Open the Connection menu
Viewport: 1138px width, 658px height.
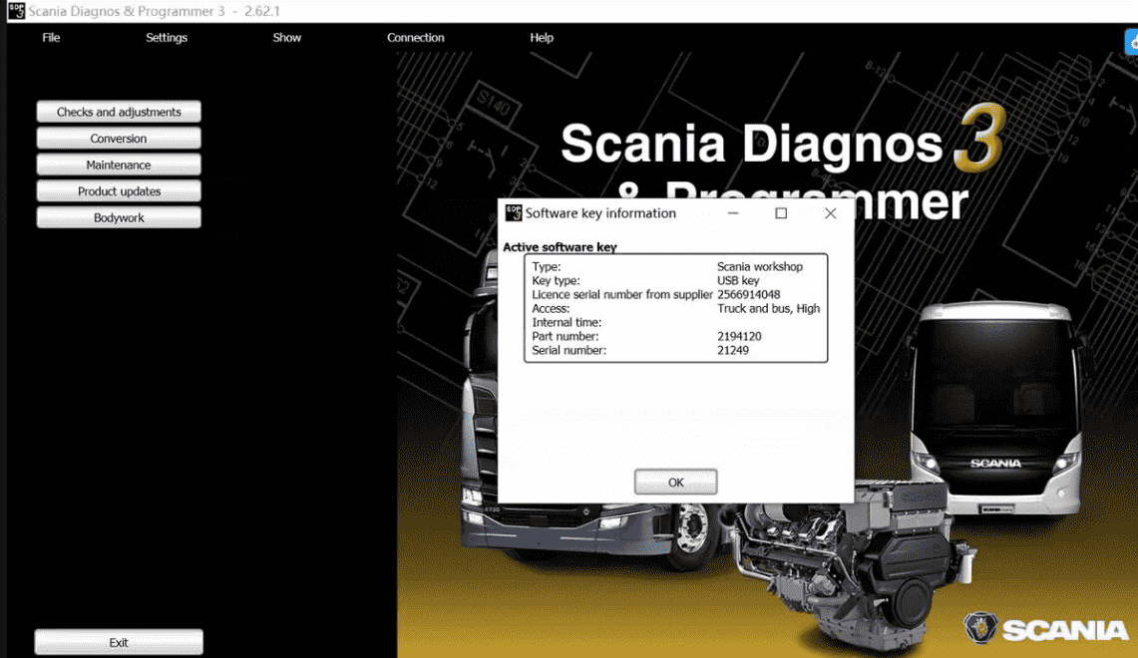click(415, 38)
